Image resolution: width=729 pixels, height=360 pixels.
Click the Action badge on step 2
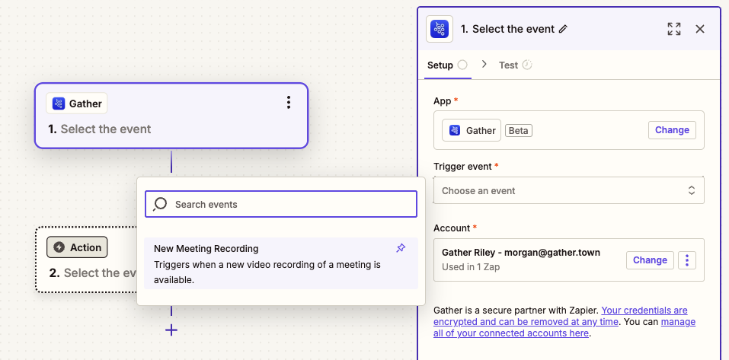point(77,247)
